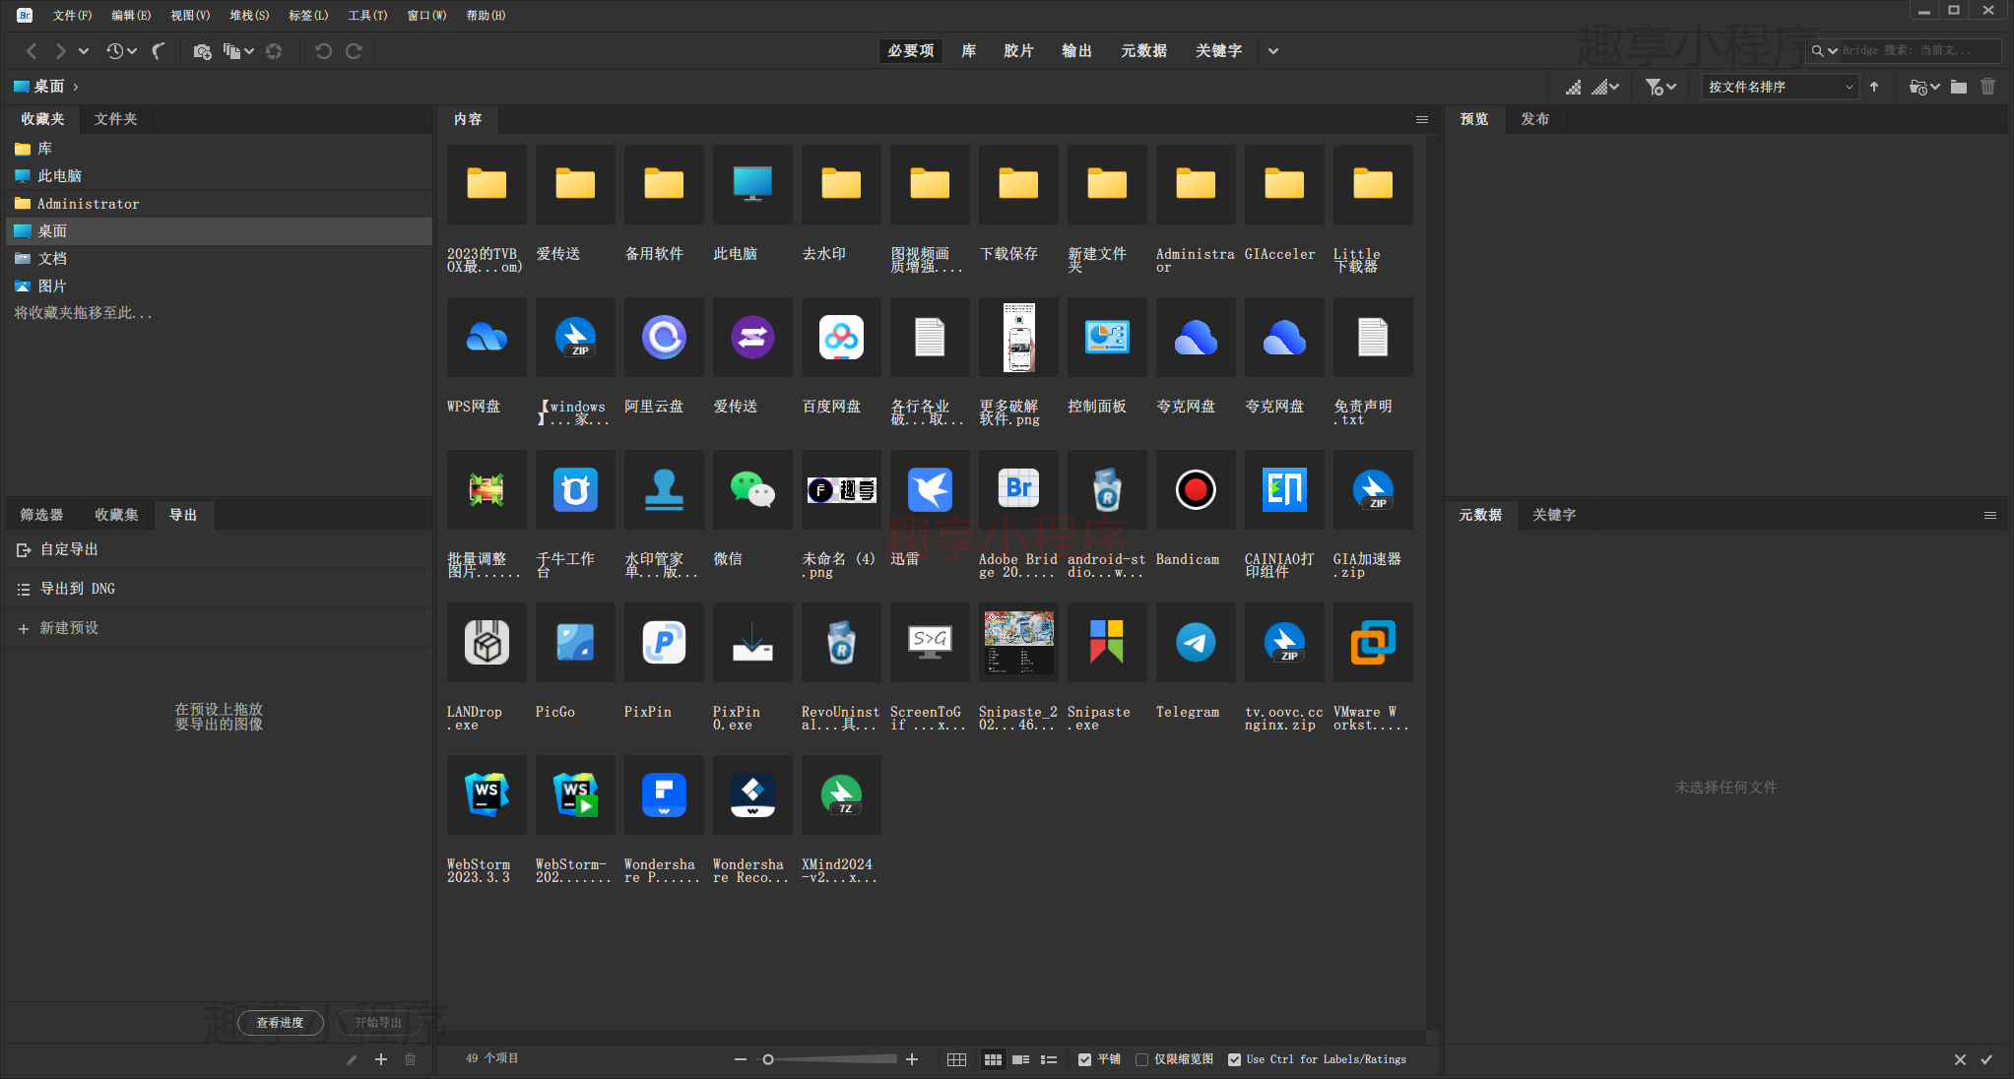This screenshot has height=1079, width=2014.
Task: Add export preset with bottom plus icon
Action: (x=381, y=1059)
